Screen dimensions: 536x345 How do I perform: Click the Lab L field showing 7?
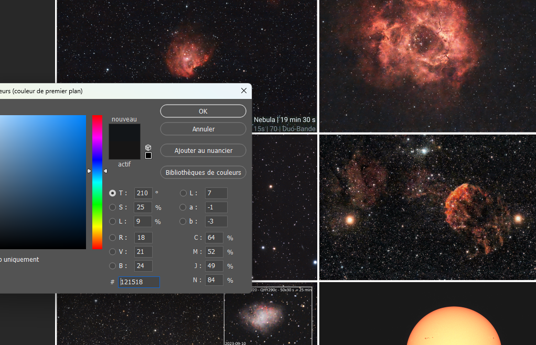coord(216,193)
